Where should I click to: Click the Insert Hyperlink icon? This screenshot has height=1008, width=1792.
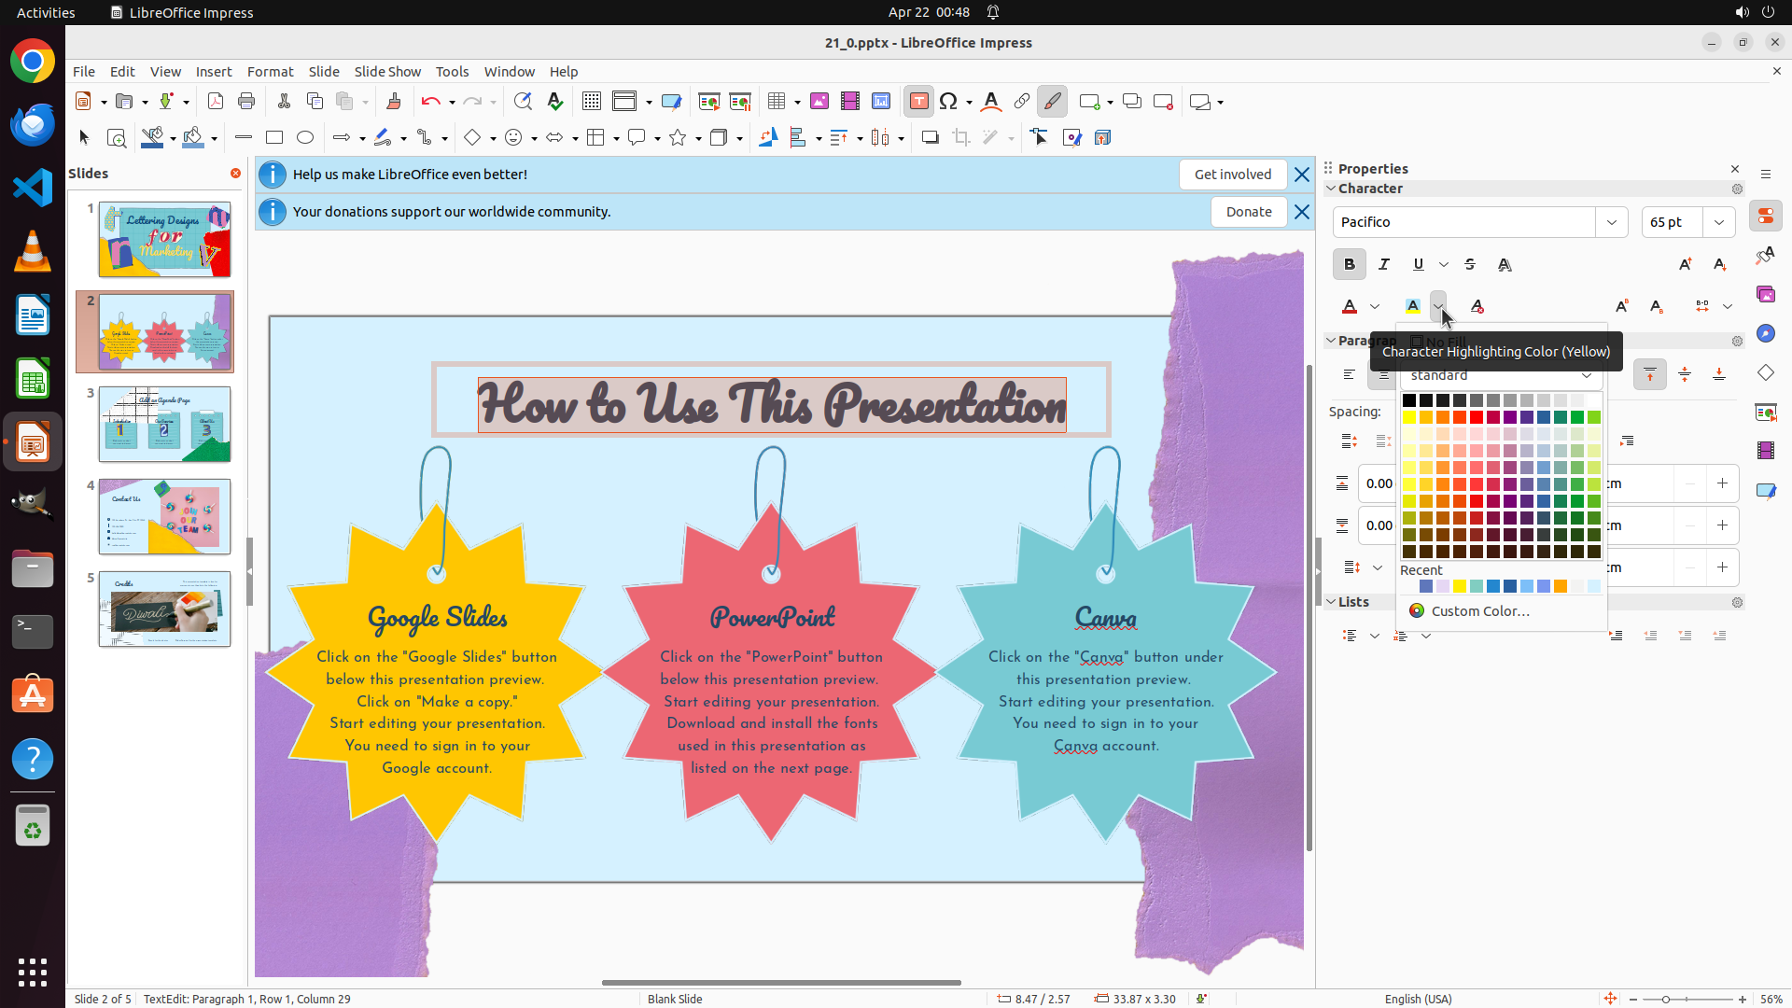click(1022, 102)
